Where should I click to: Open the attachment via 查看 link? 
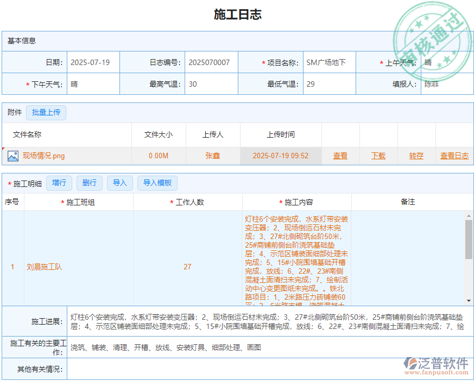[x=340, y=156]
